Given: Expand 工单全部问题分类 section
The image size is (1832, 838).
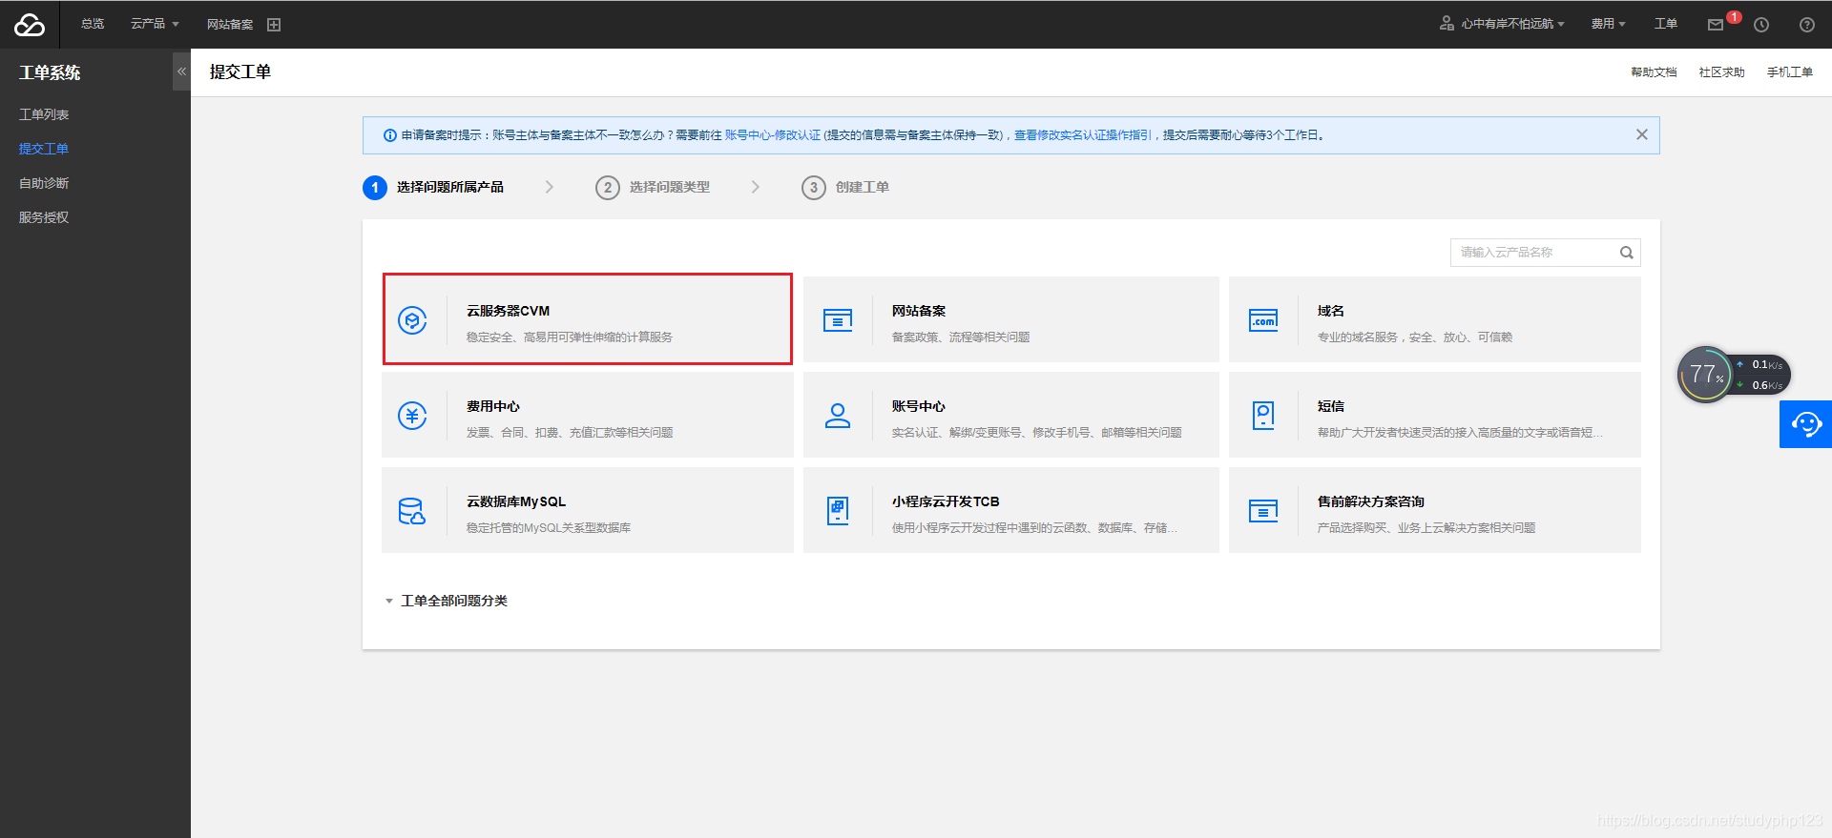Looking at the screenshot, I should click(446, 601).
